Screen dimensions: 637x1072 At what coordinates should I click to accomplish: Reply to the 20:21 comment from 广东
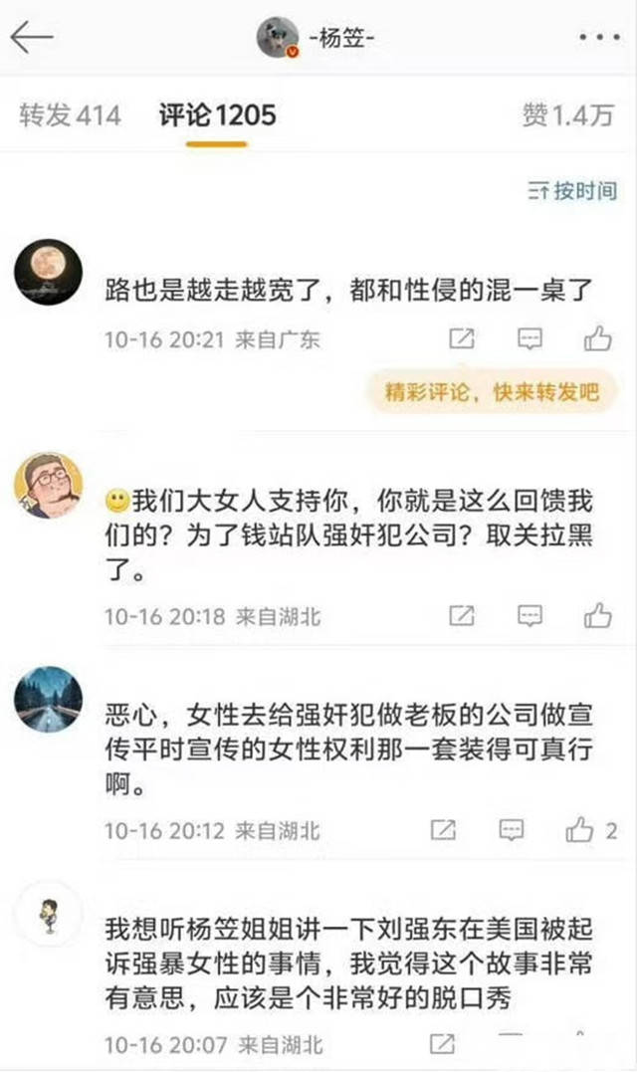[530, 338]
